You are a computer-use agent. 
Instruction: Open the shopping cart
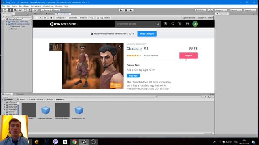180,24
